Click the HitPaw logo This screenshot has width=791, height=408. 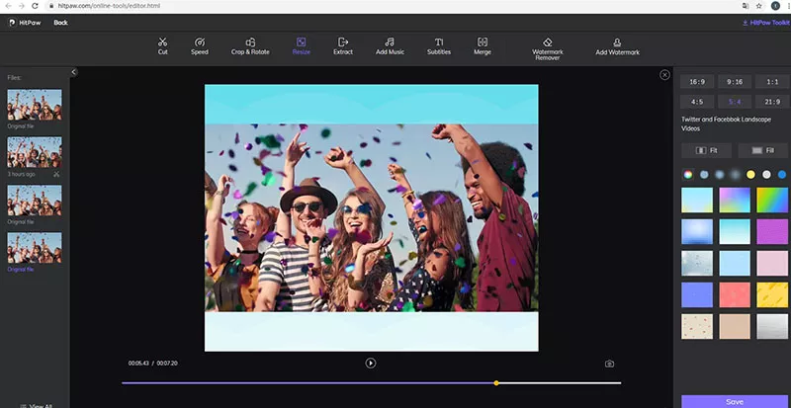click(x=24, y=23)
